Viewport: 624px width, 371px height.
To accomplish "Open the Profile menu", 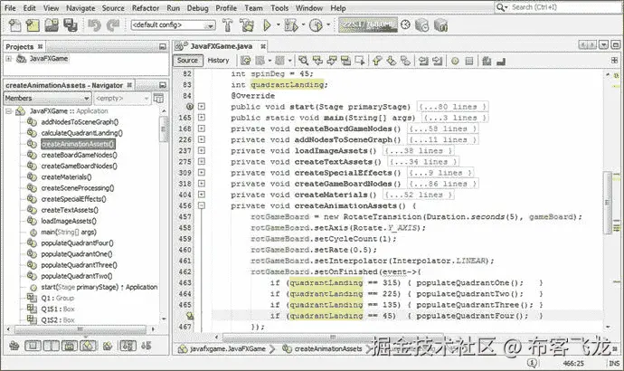I will 226,8.
